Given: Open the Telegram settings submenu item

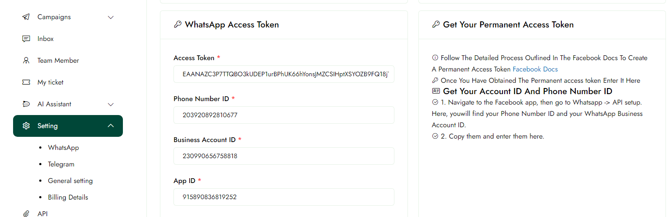Looking at the screenshot, I should [x=61, y=164].
